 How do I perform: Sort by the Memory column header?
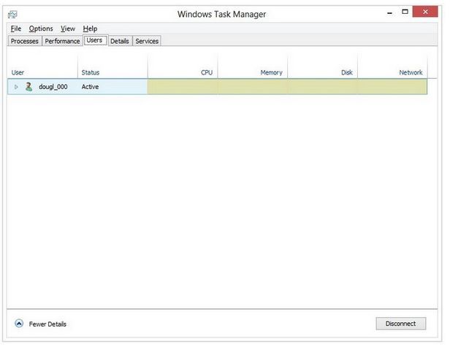(253, 66)
